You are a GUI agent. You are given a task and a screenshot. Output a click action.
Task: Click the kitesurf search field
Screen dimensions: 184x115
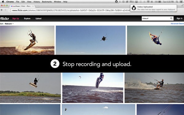(156, 18)
